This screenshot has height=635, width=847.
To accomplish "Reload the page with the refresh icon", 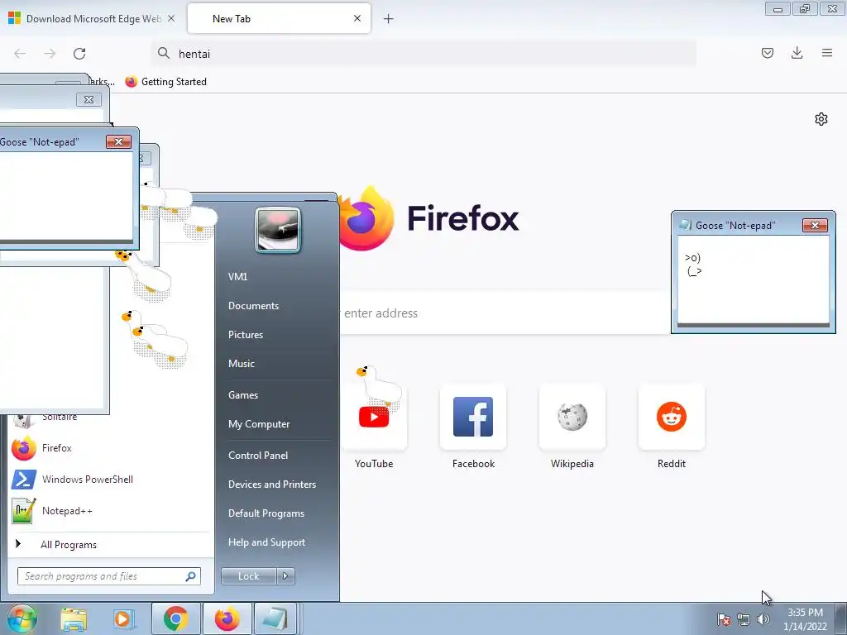I will (79, 54).
